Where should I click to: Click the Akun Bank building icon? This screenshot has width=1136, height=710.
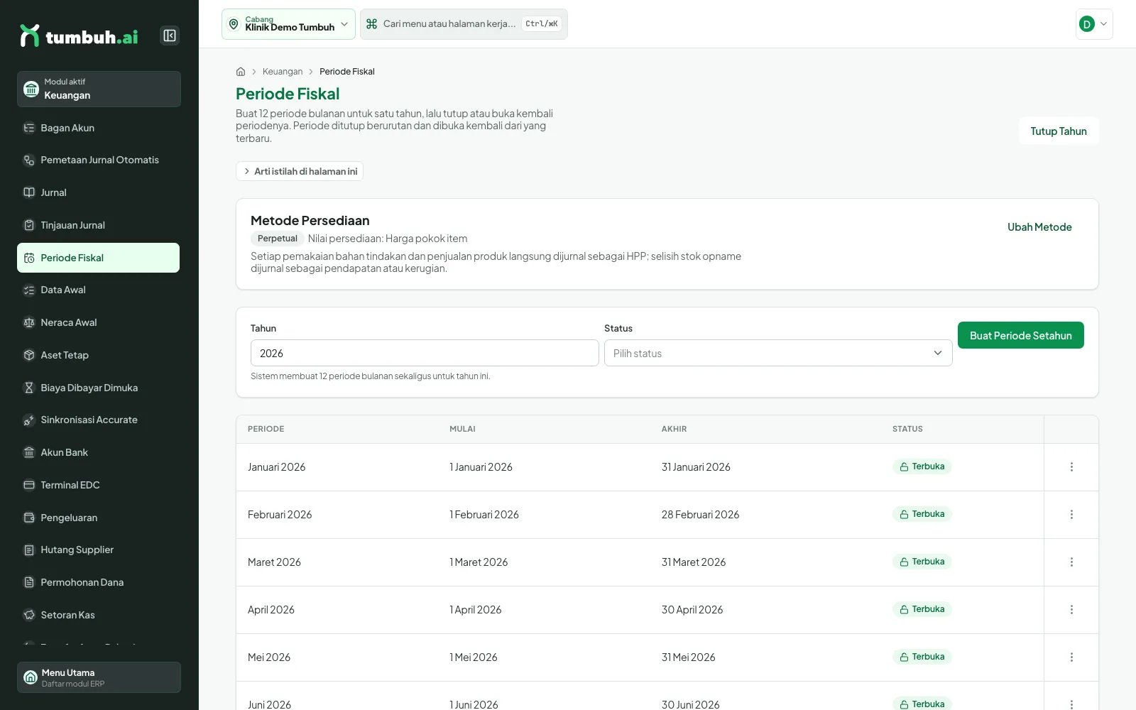coord(29,452)
